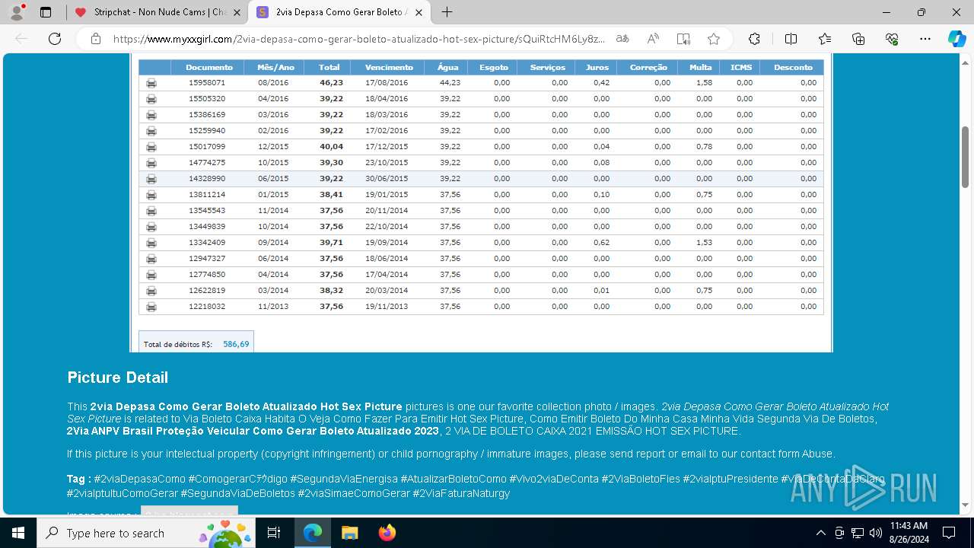The width and height of the screenshot is (974, 548).
Task: Click the #2viaSimaeComoGerar tag
Action: point(354,493)
